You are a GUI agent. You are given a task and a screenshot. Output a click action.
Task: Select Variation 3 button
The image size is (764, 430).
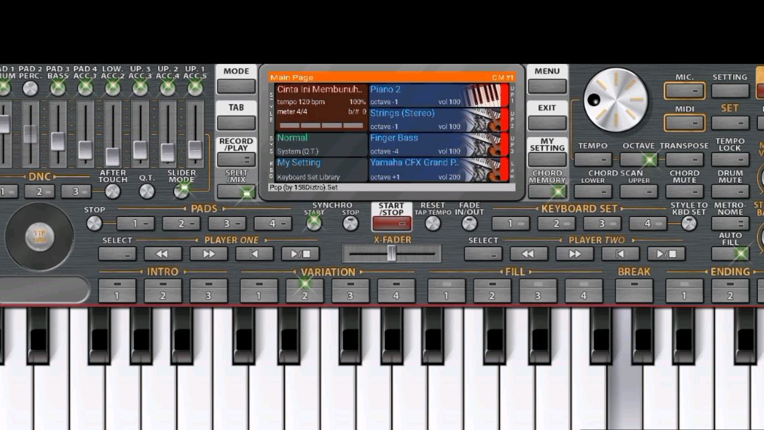click(350, 292)
